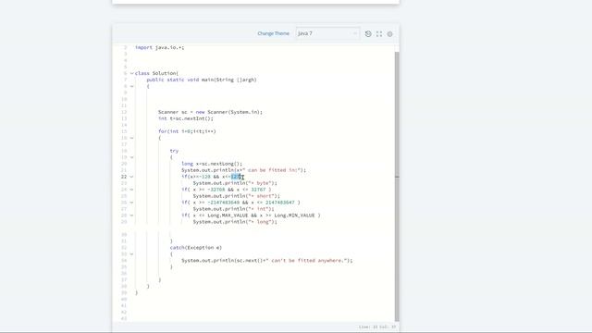Collapse for loop body fold arrow at line 16
The width and height of the screenshot is (592, 333).
click(x=131, y=138)
